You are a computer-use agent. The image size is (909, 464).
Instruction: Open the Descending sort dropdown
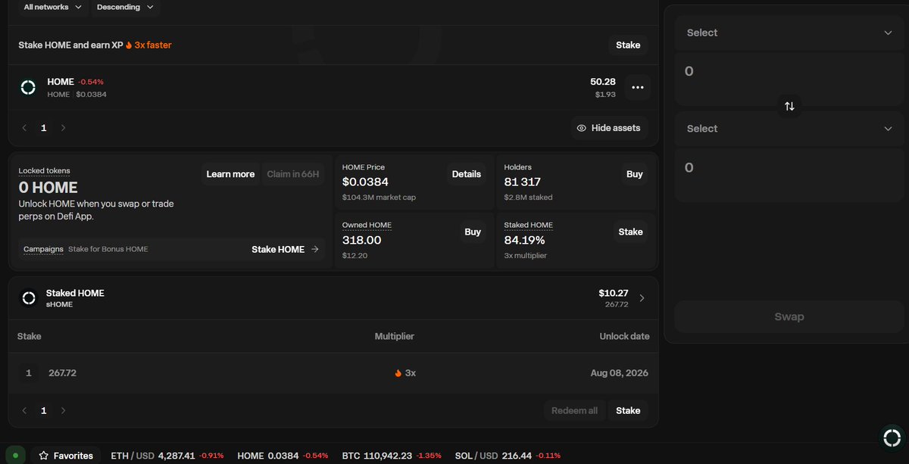(125, 7)
